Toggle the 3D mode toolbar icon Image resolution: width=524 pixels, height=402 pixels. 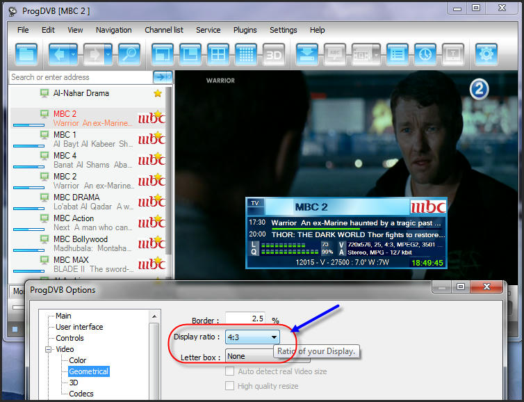[274, 54]
